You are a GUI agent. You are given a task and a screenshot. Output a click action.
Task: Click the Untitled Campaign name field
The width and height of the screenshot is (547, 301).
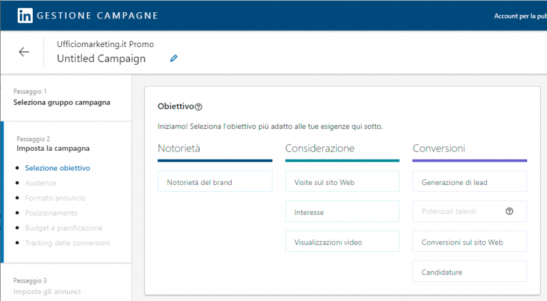(101, 59)
